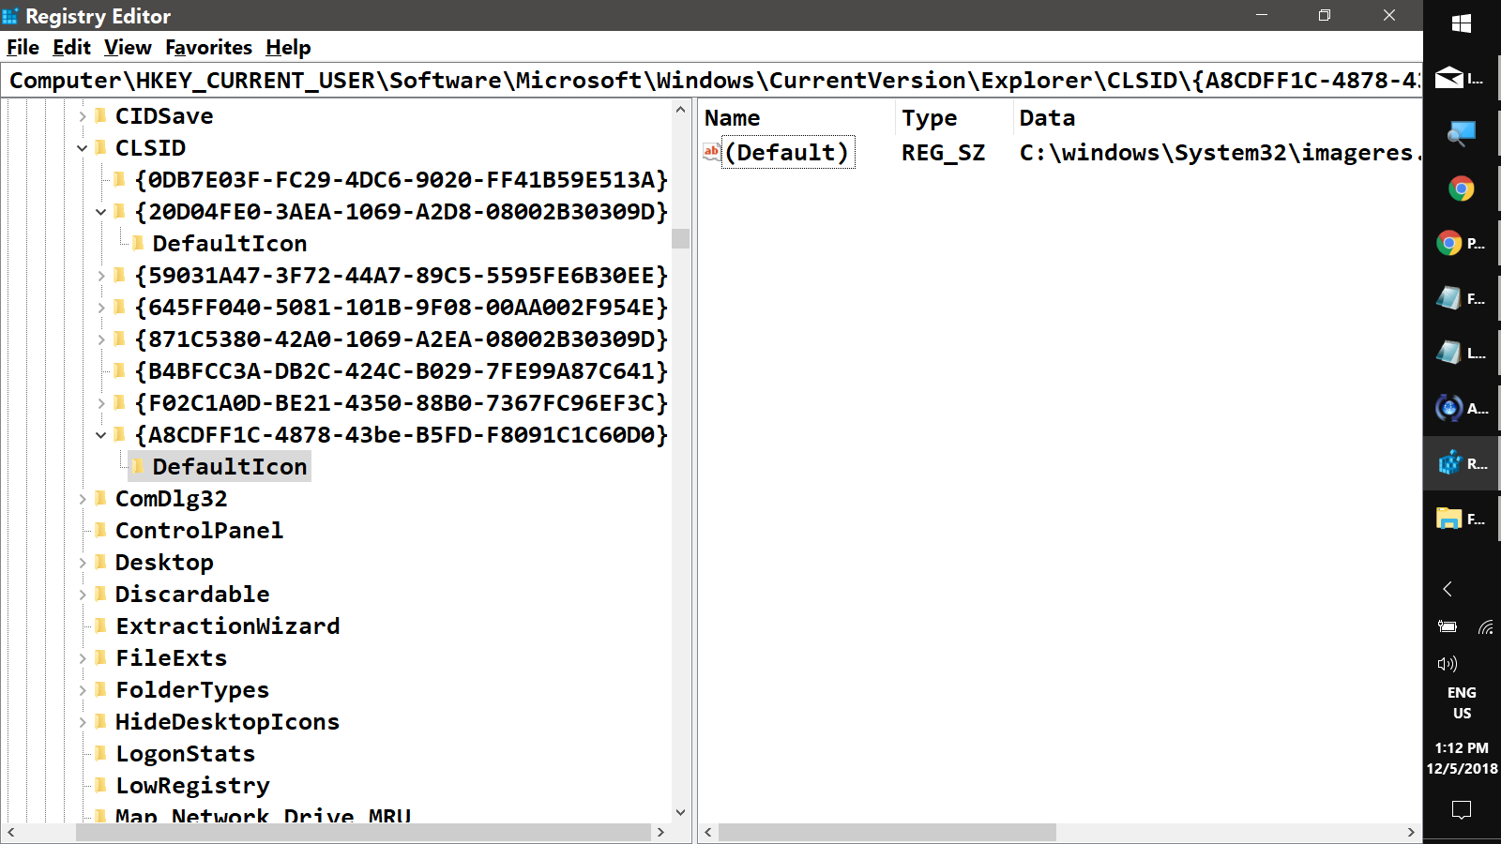Click the registry path address bar
1501x844 pixels.
[712, 81]
